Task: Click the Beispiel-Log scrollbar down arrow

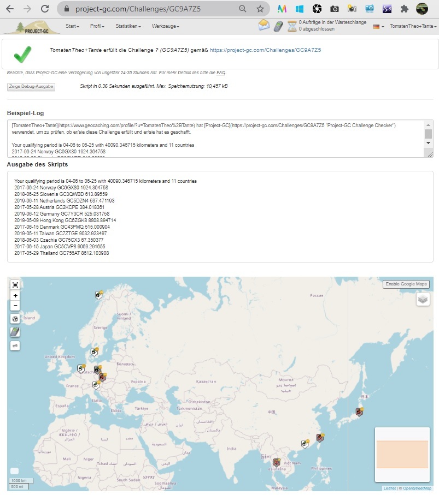Action: pyautogui.click(x=428, y=143)
